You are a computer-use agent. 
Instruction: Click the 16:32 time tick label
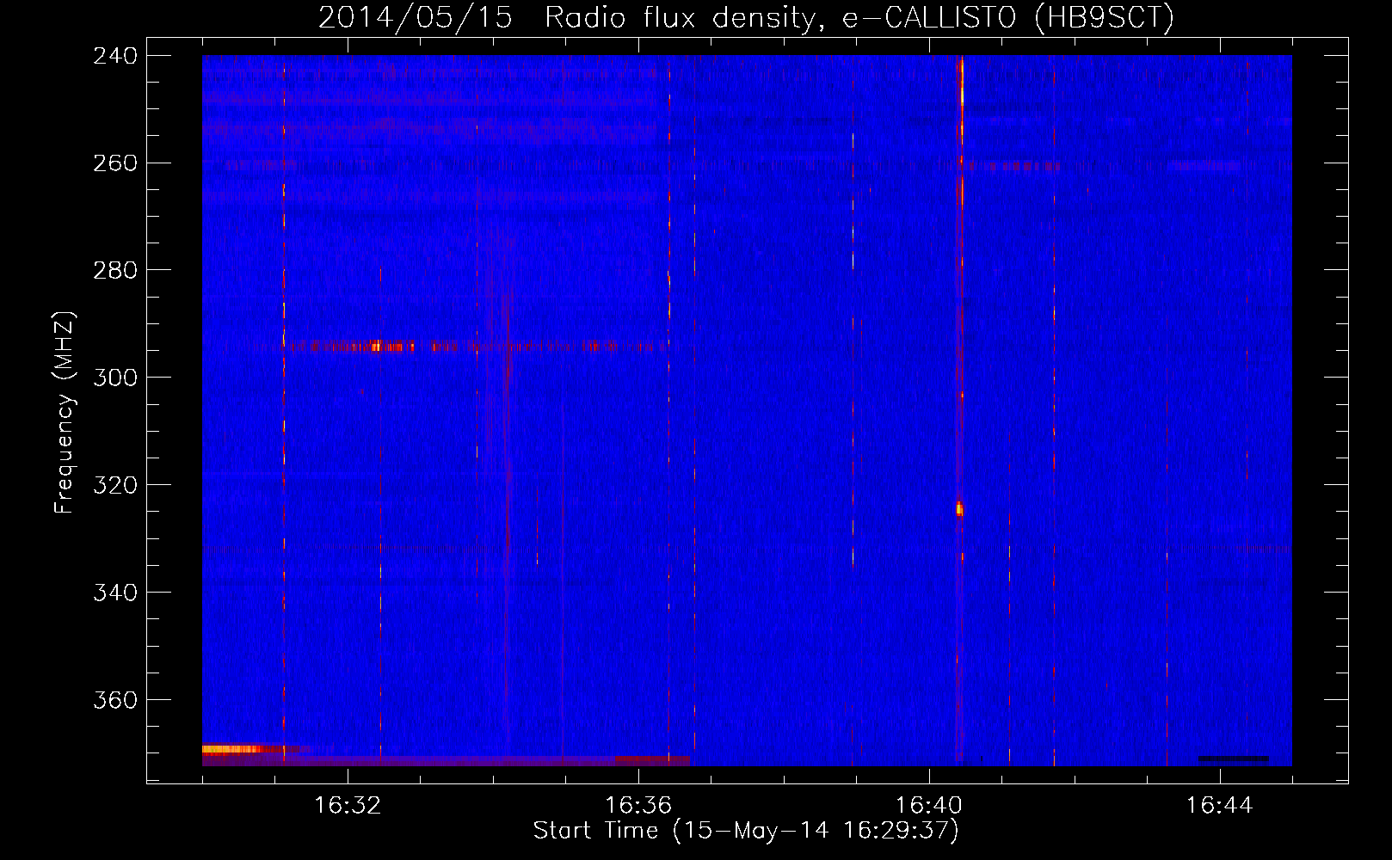pos(348,806)
